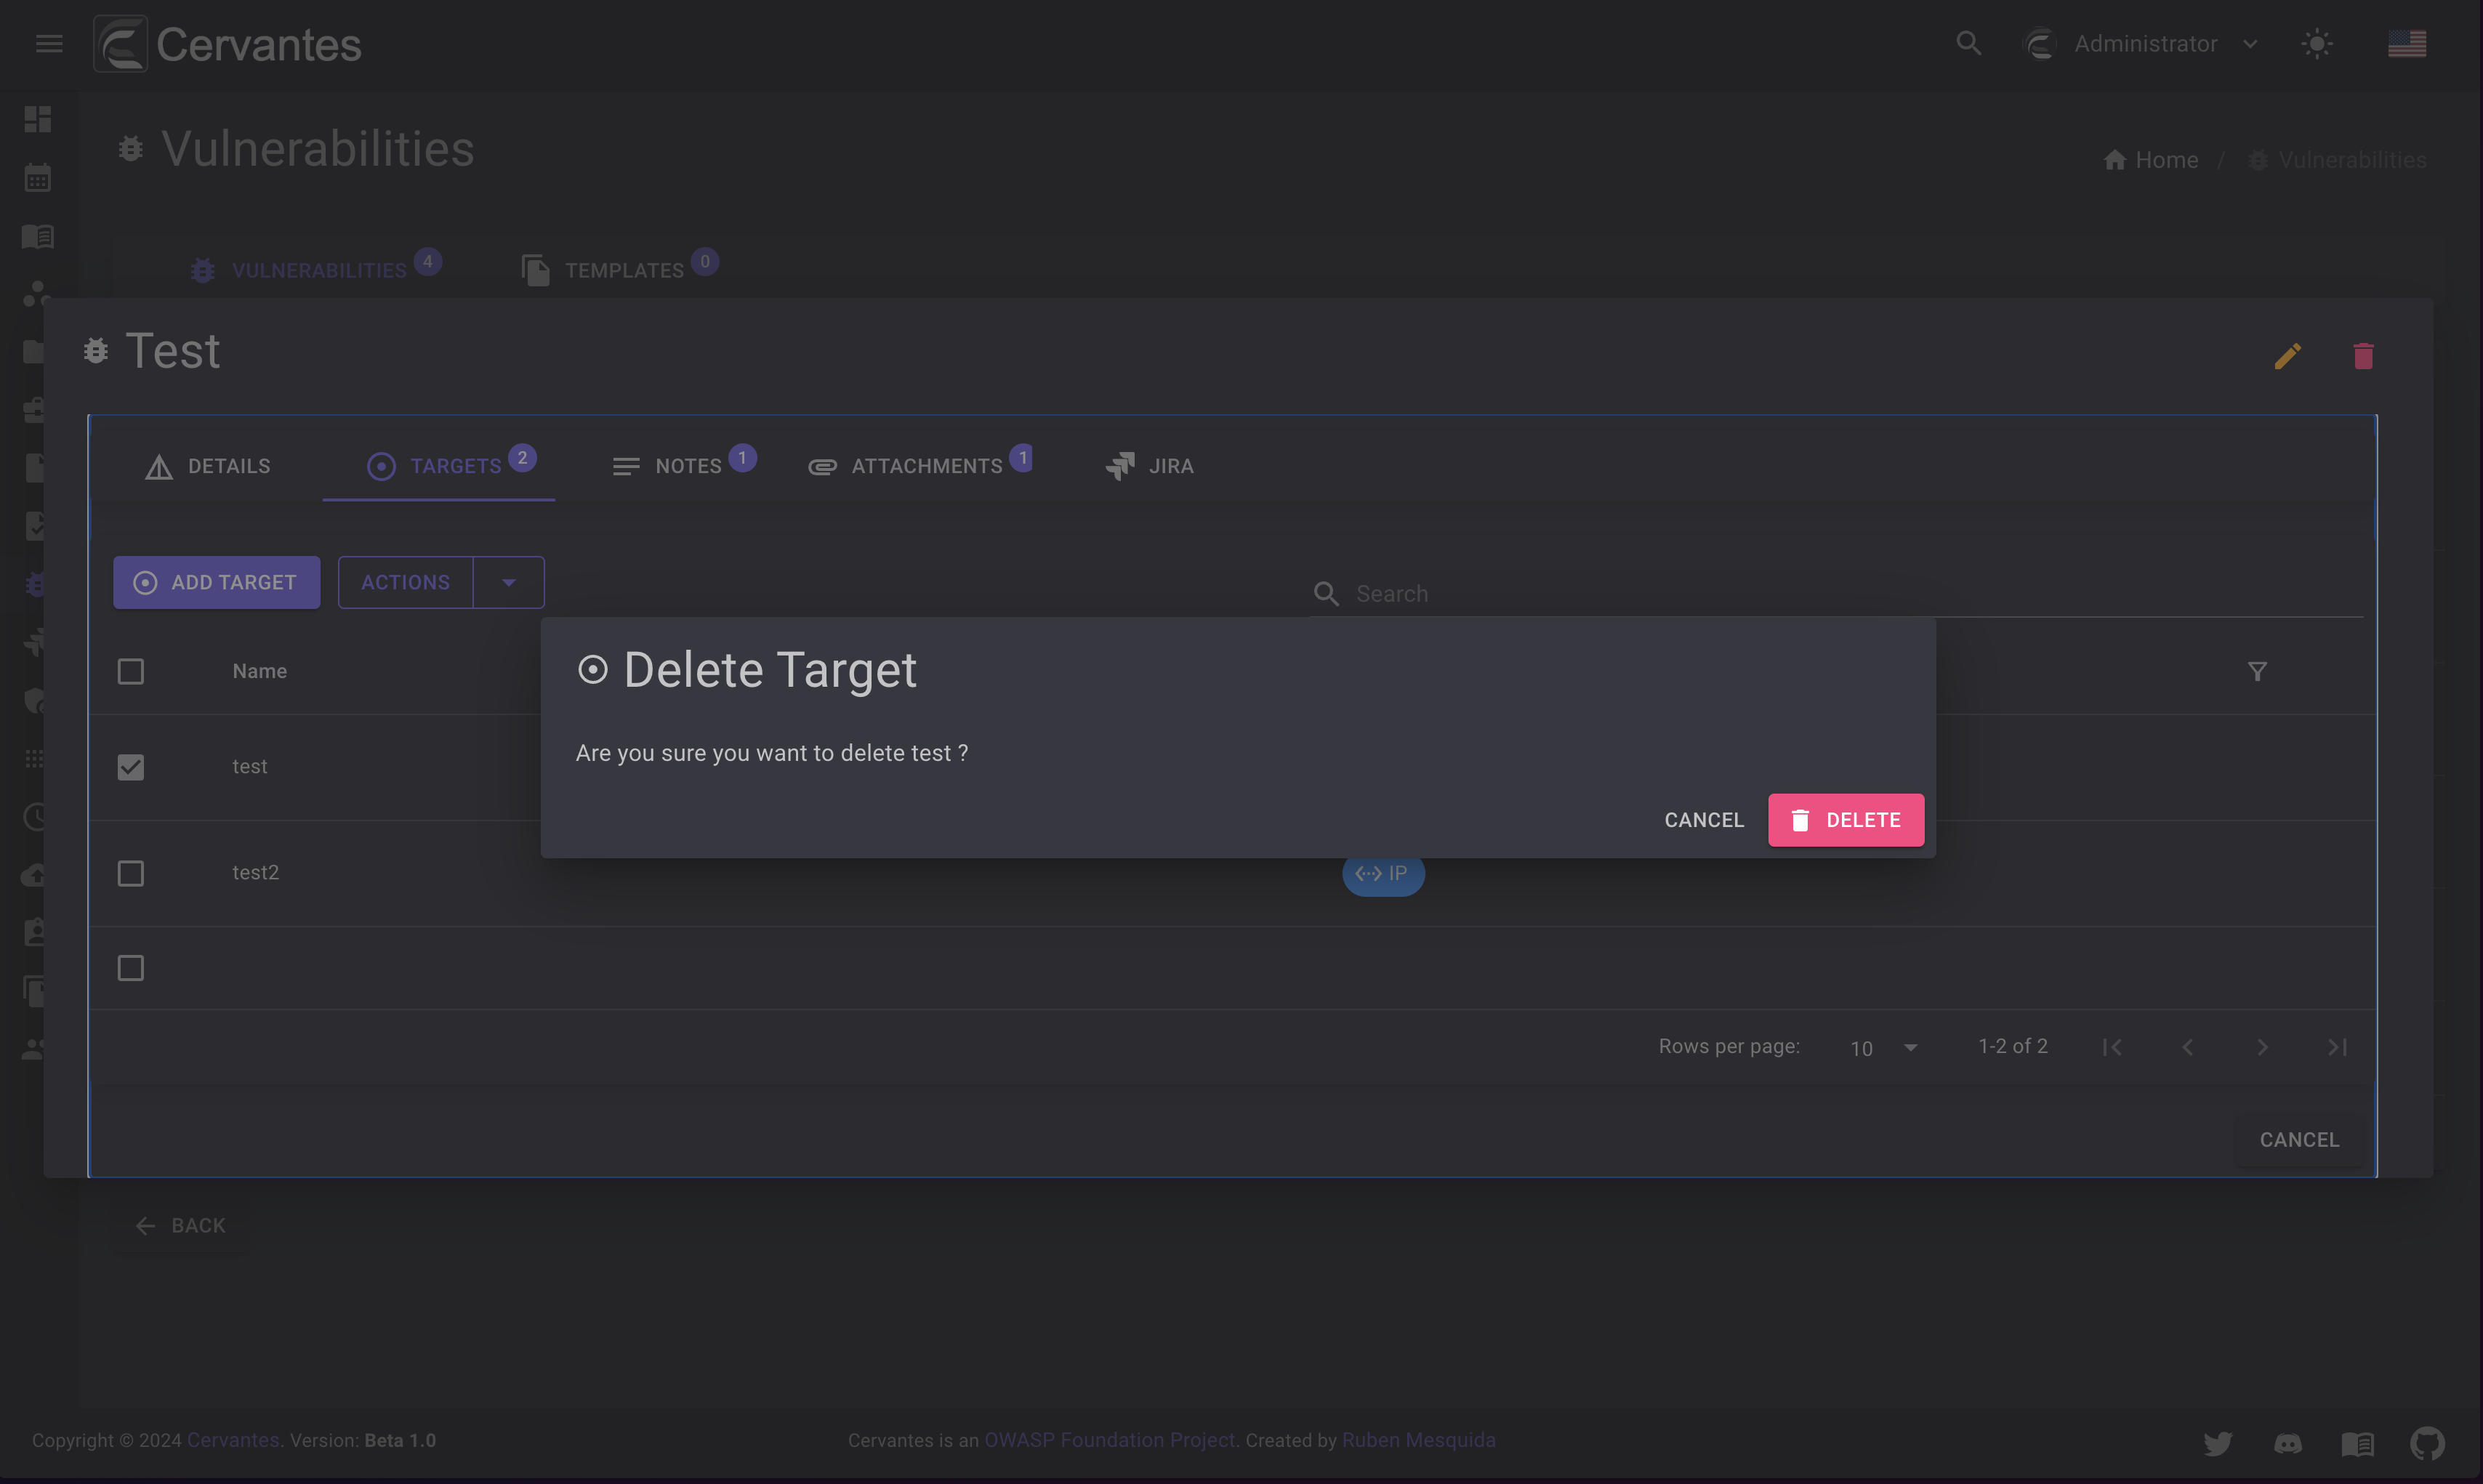Open the Vulnerabilities page tab

pyautogui.click(x=316, y=270)
